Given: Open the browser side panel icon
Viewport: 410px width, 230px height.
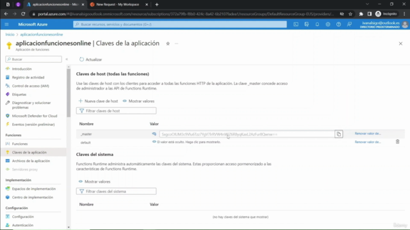Looking at the screenshot, I should tap(370, 14).
